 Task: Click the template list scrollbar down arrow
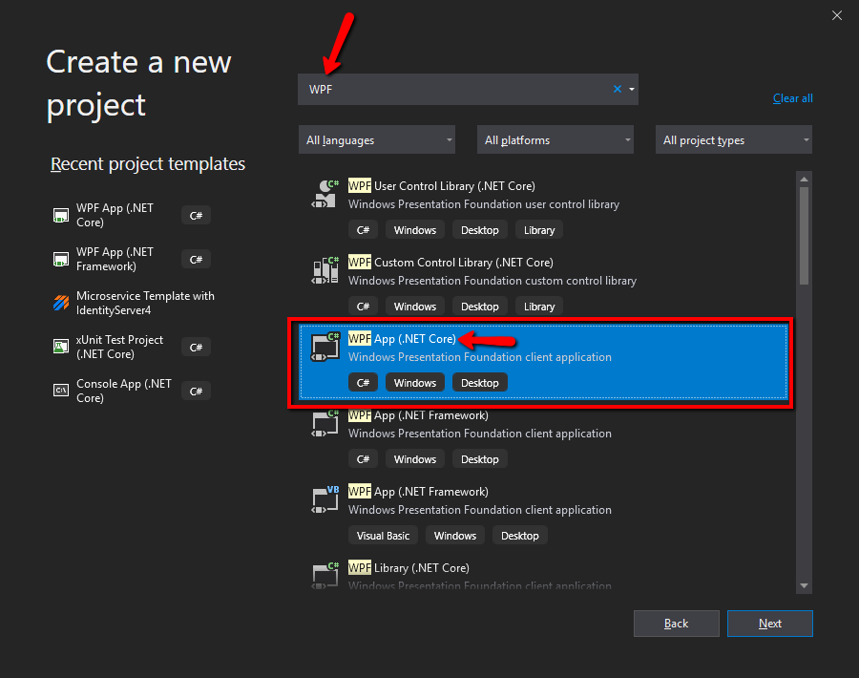804,585
